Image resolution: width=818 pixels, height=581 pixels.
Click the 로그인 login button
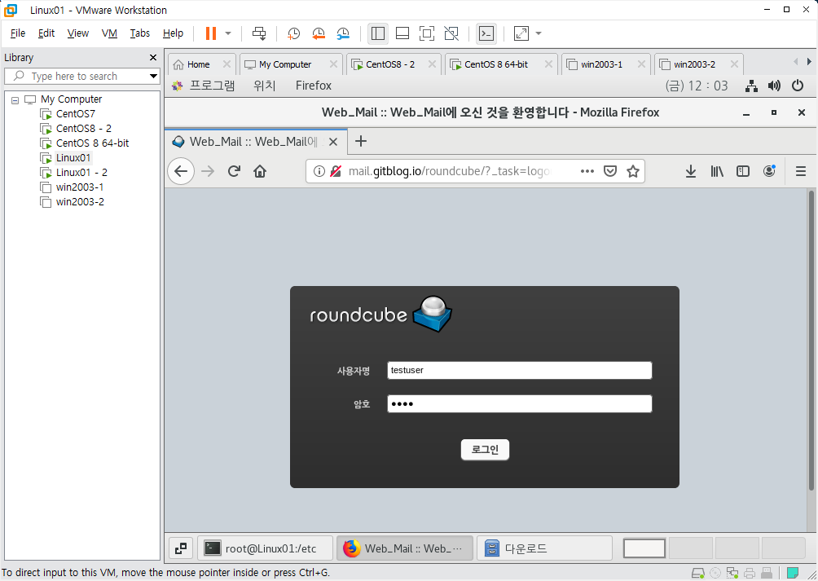tap(485, 450)
